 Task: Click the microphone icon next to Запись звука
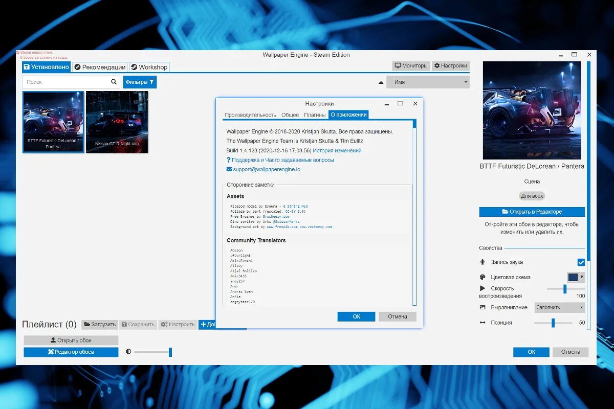click(482, 262)
